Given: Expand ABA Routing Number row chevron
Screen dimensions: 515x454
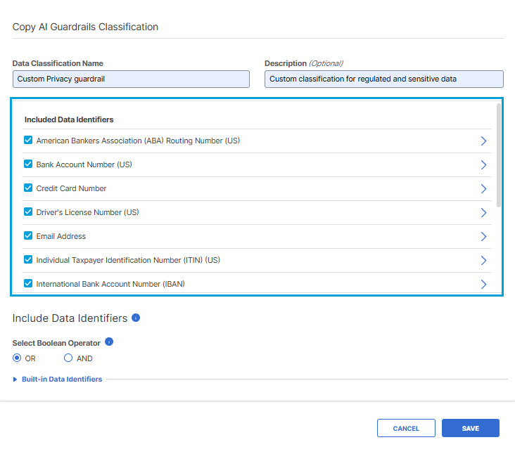Looking at the screenshot, I should (x=483, y=141).
